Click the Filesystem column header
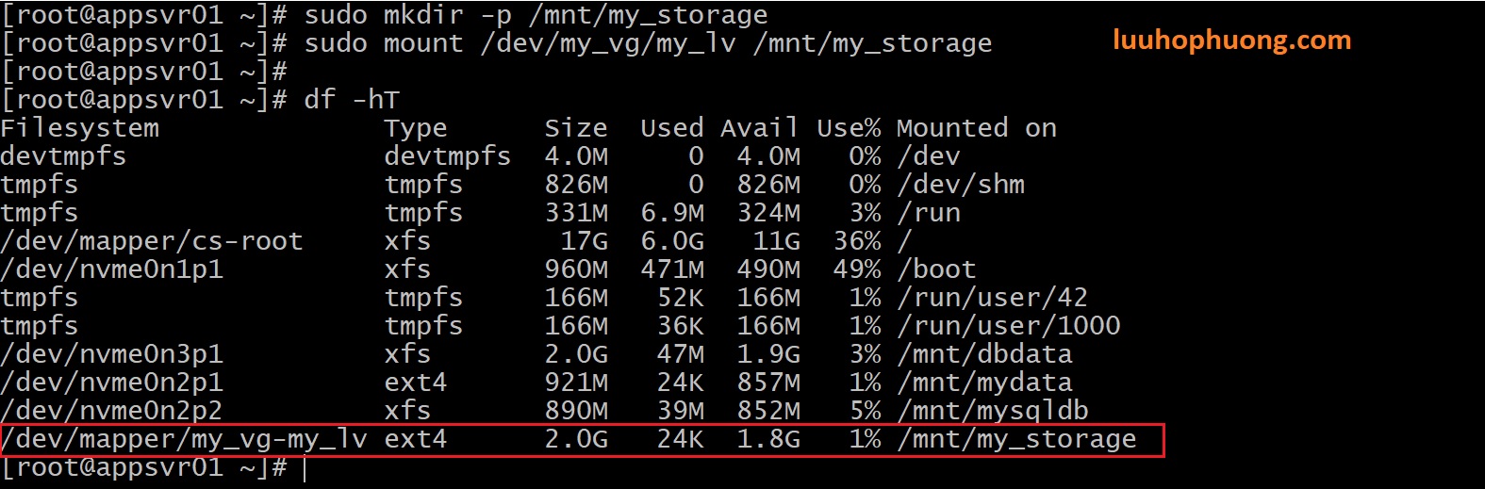 pyautogui.click(x=80, y=128)
